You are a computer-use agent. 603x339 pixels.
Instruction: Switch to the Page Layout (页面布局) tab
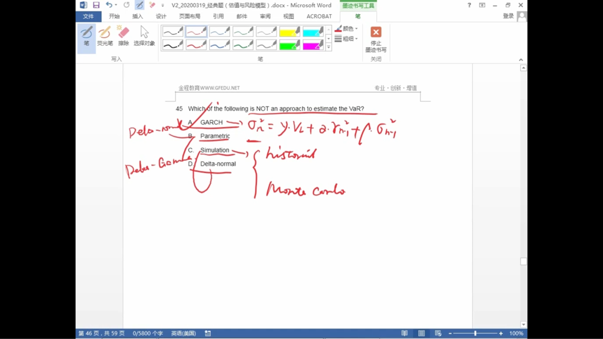(190, 16)
